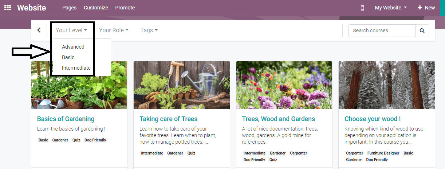This screenshot has width=445, height=169.
Task: Click Carpenter tag on Trees, Wood and Gardens
Action: click(299, 153)
